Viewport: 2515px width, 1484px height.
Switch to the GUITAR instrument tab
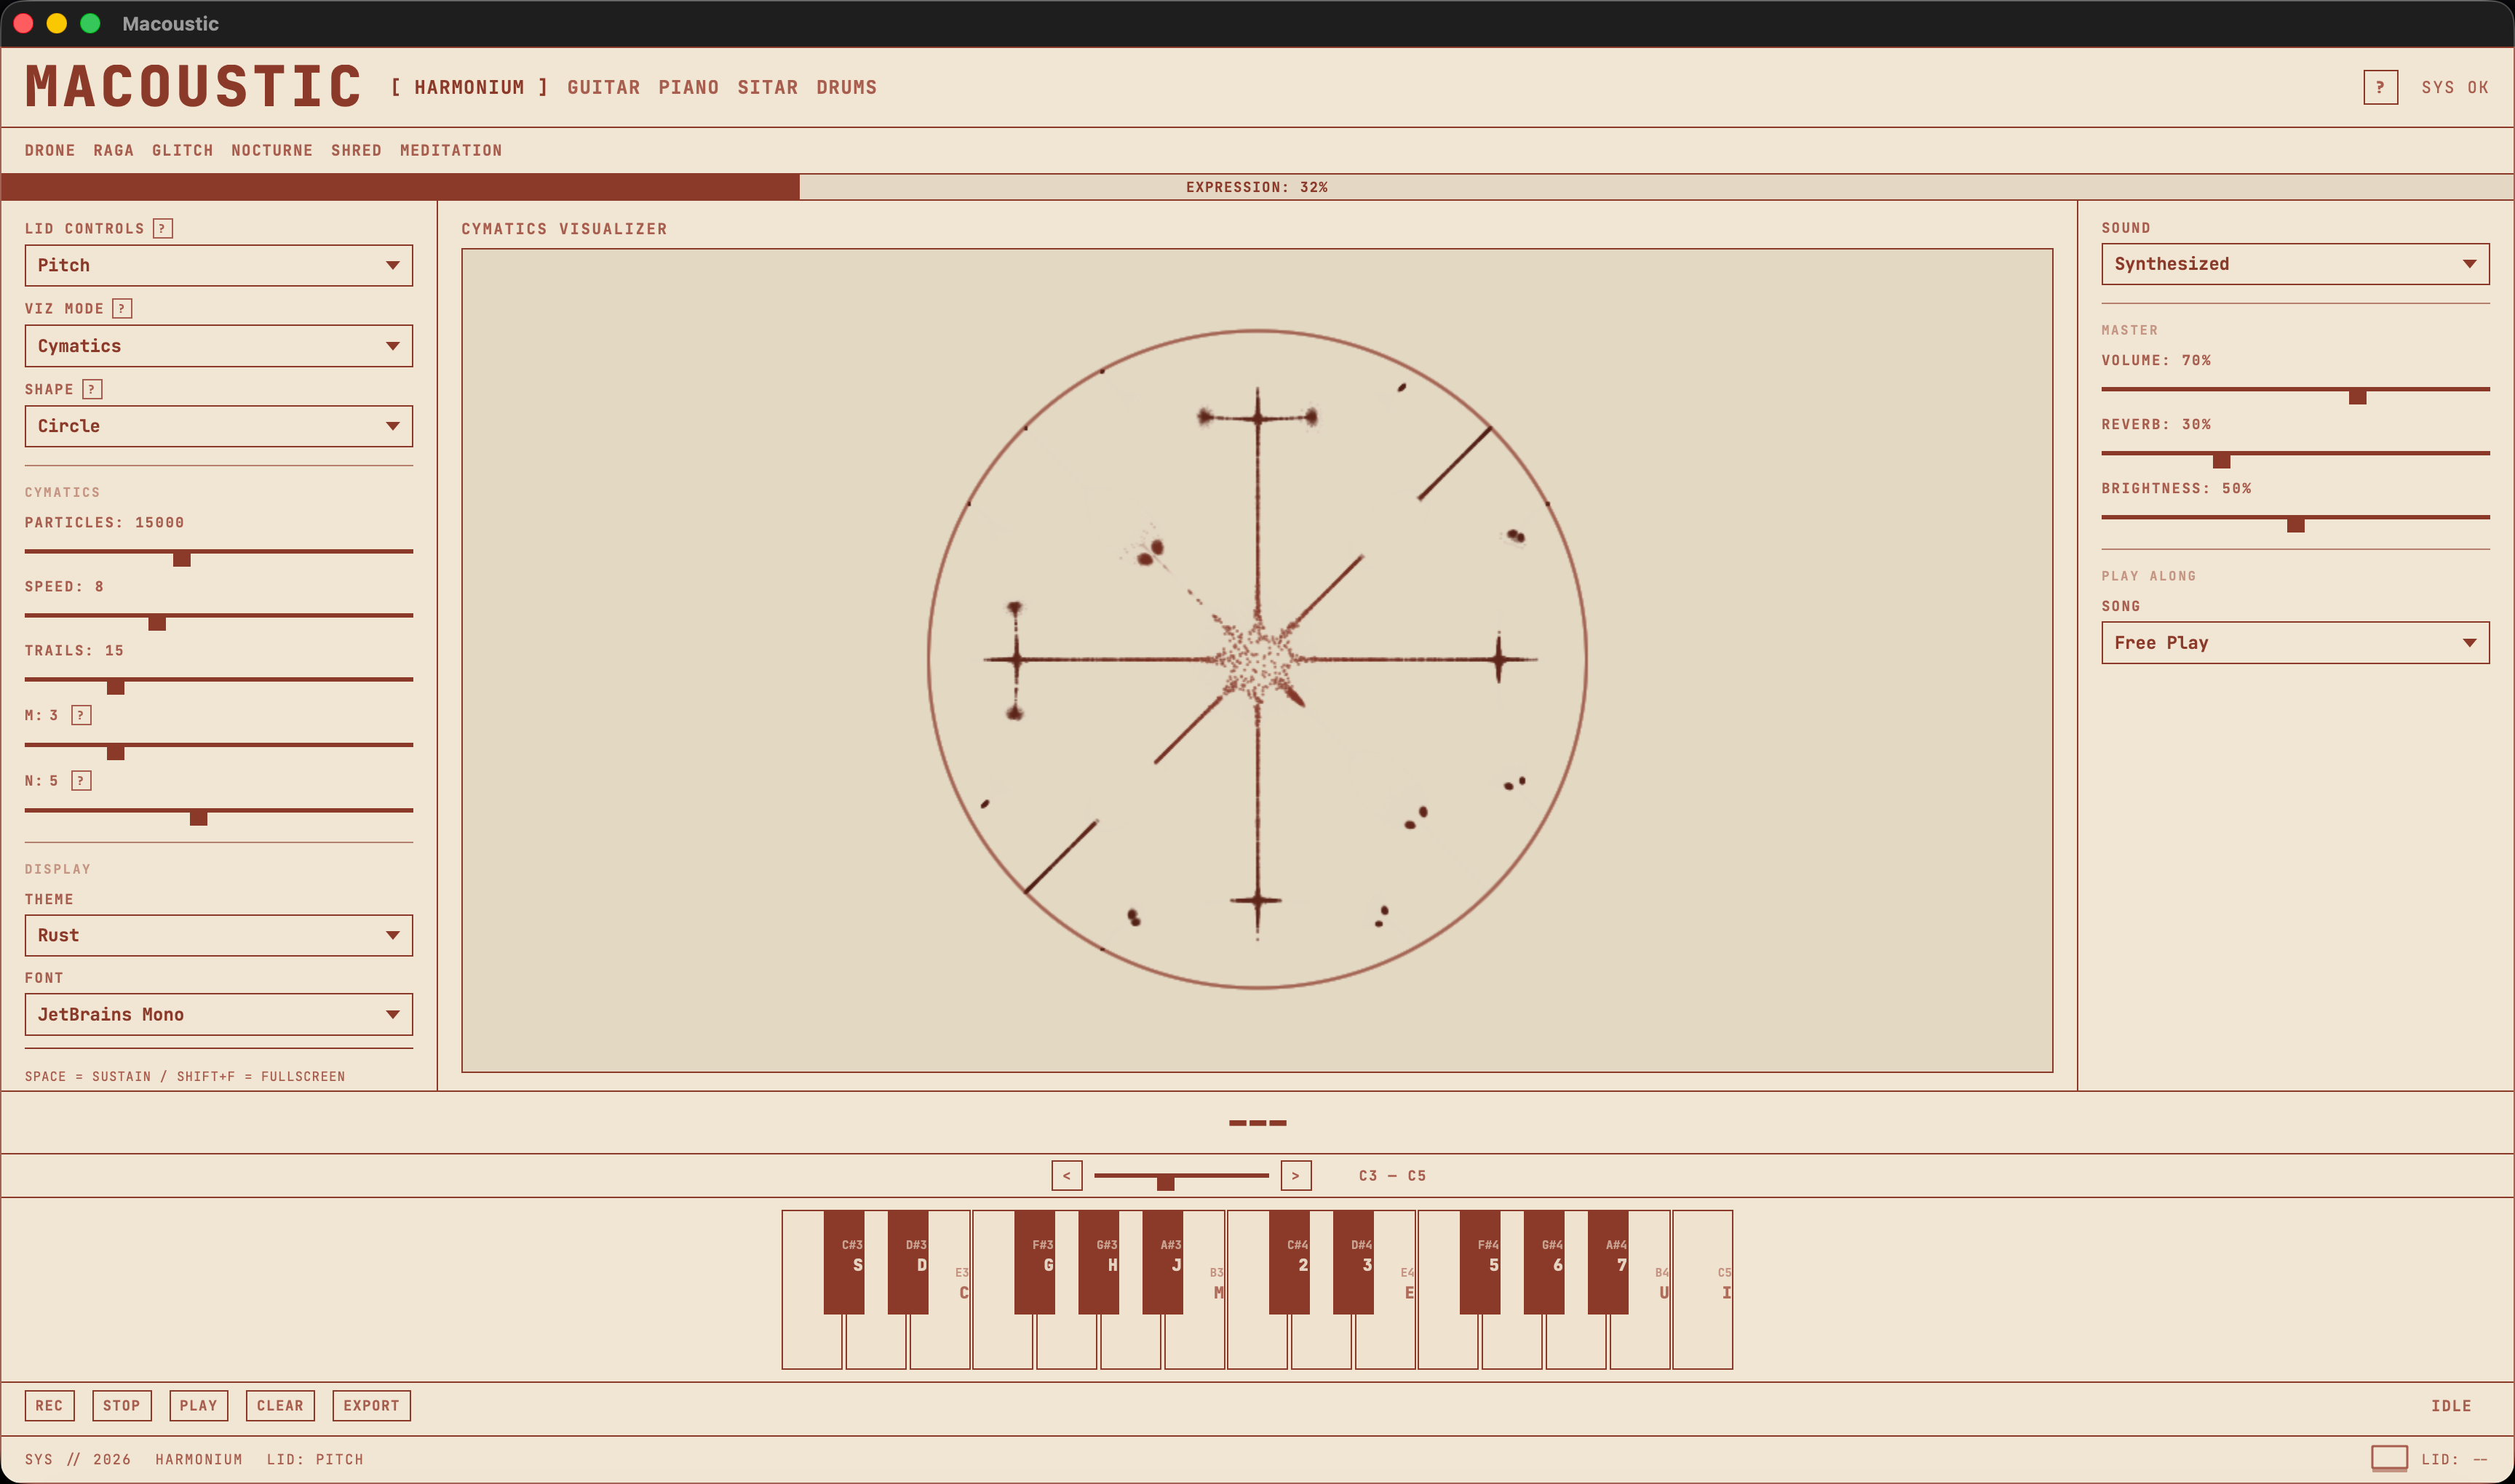click(603, 87)
